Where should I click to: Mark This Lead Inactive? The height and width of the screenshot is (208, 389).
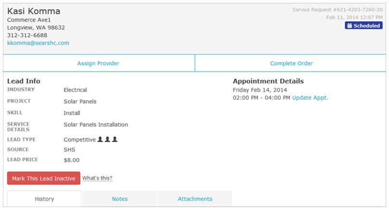[44, 178]
